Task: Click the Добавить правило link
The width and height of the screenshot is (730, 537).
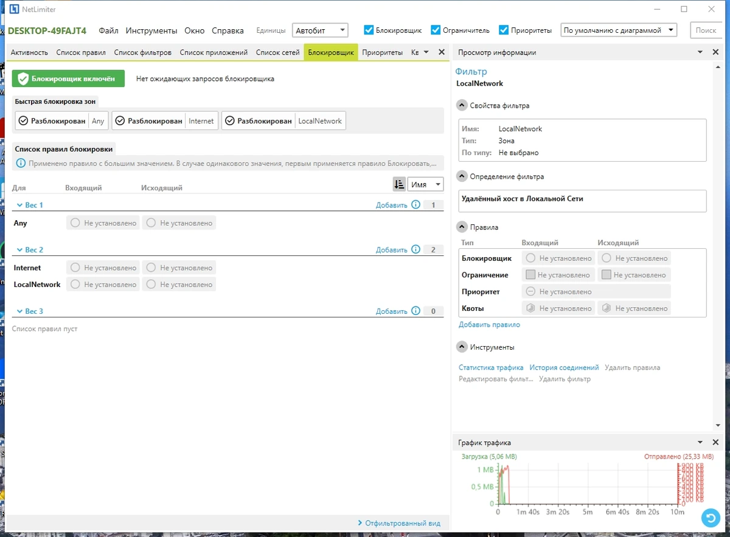Action: [489, 325]
